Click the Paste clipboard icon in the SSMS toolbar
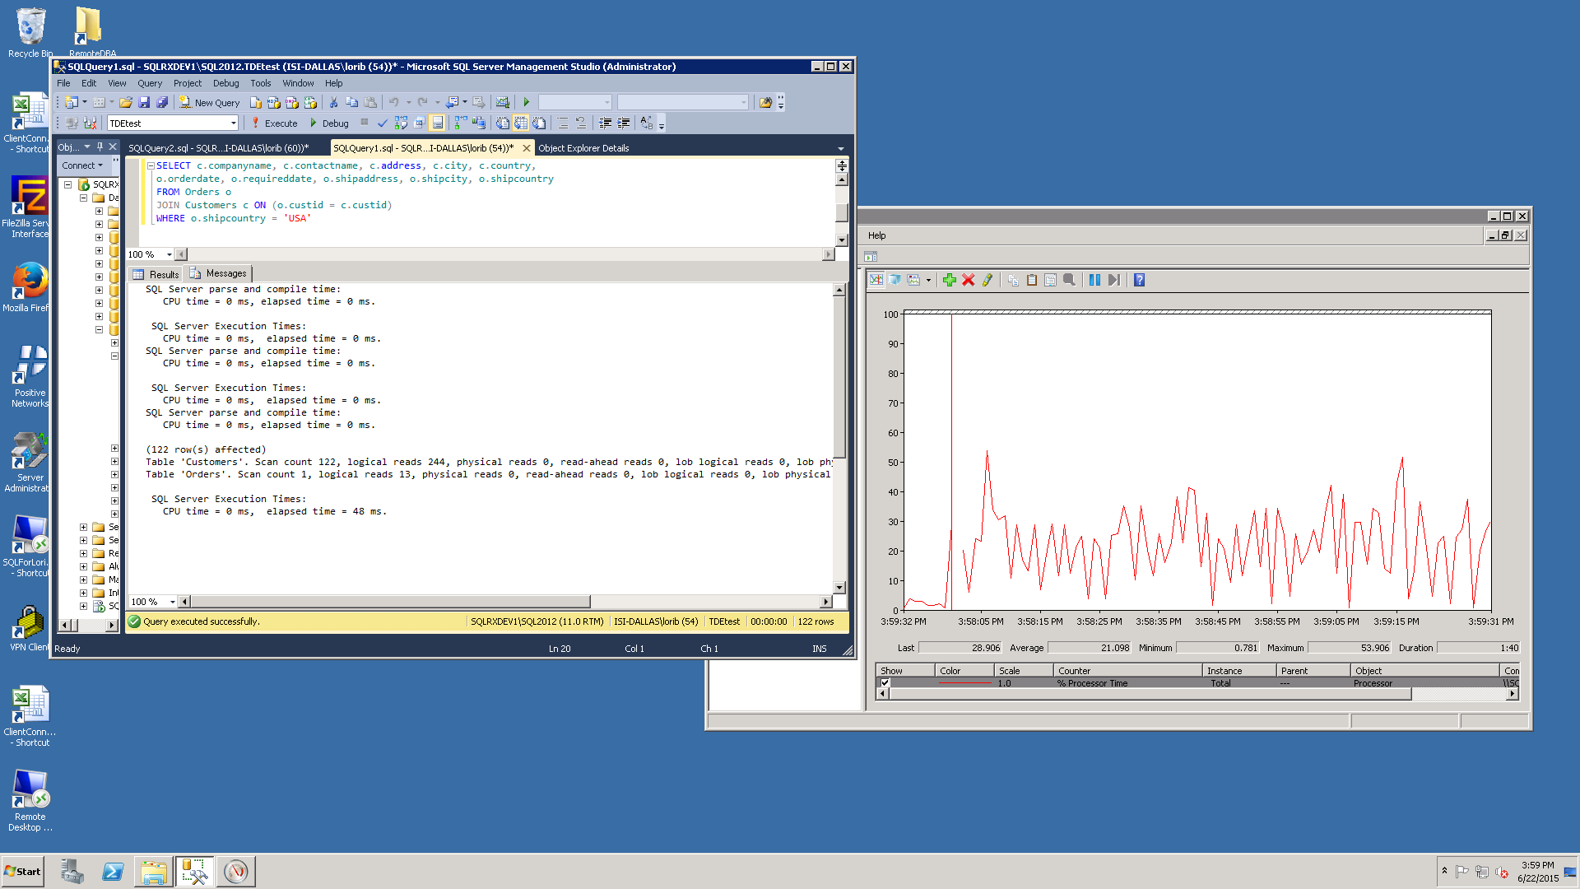1580x889 pixels. tap(370, 102)
